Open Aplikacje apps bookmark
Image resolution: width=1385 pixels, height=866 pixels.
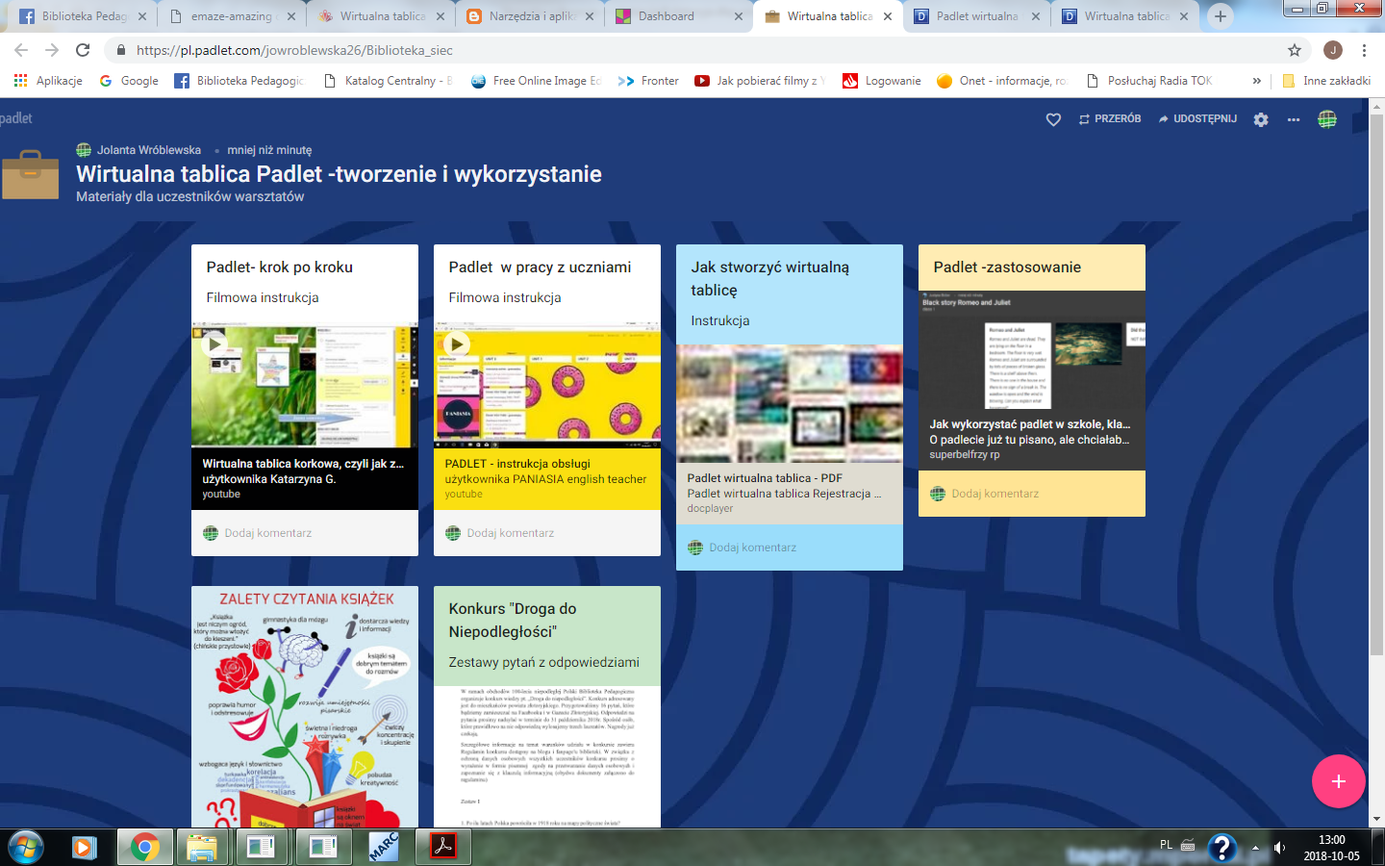[x=48, y=81]
